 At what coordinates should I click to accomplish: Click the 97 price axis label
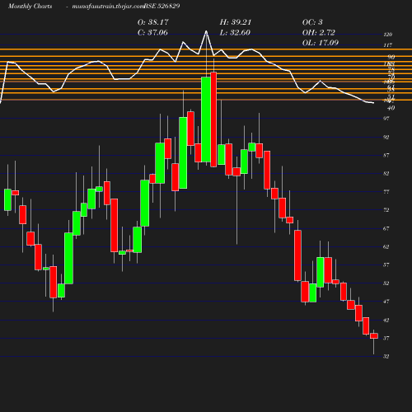pyautogui.click(x=386, y=119)
